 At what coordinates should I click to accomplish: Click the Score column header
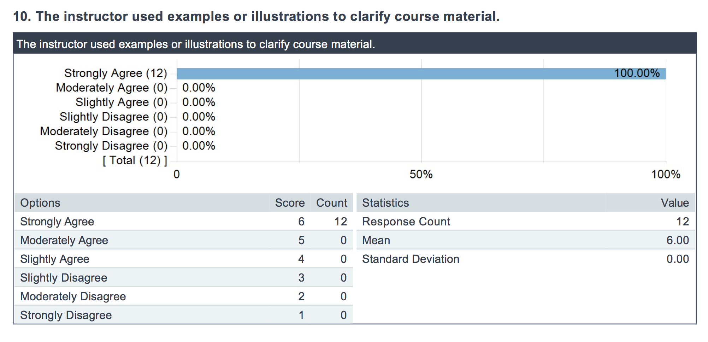tap(290, 203)
